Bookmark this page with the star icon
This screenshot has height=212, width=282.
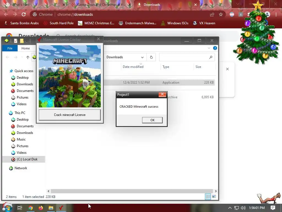pos(221,14)
